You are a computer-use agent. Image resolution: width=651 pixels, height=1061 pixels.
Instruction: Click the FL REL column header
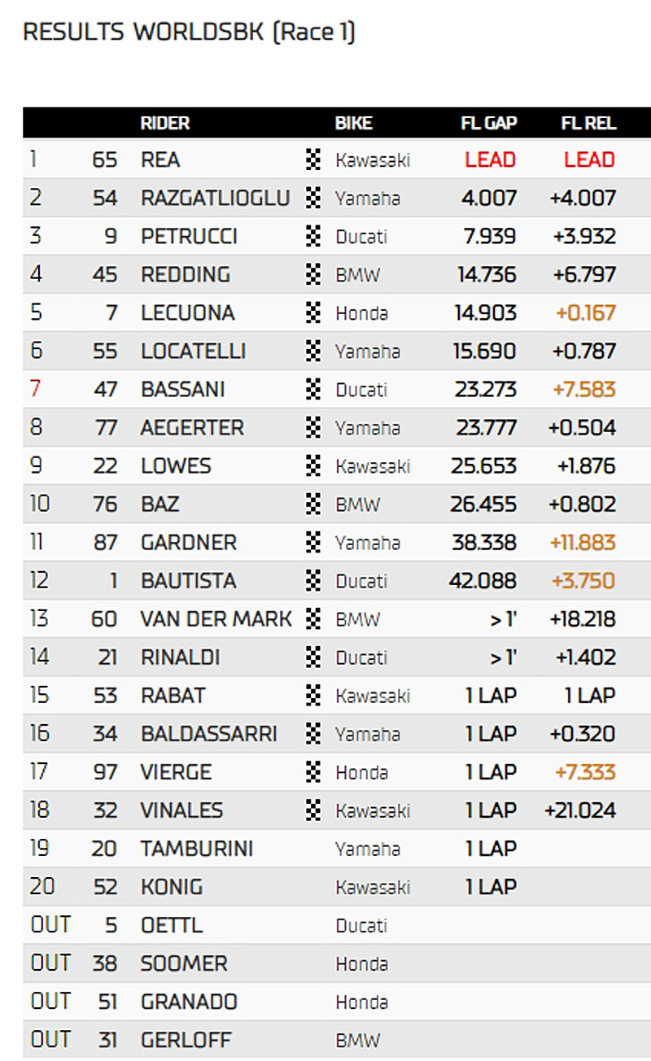[x=588, y=123]
